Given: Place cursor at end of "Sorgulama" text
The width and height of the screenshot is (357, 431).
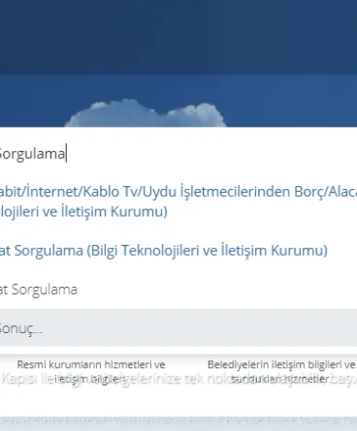Looking at the screenshot, I should (x=66, y=153).
